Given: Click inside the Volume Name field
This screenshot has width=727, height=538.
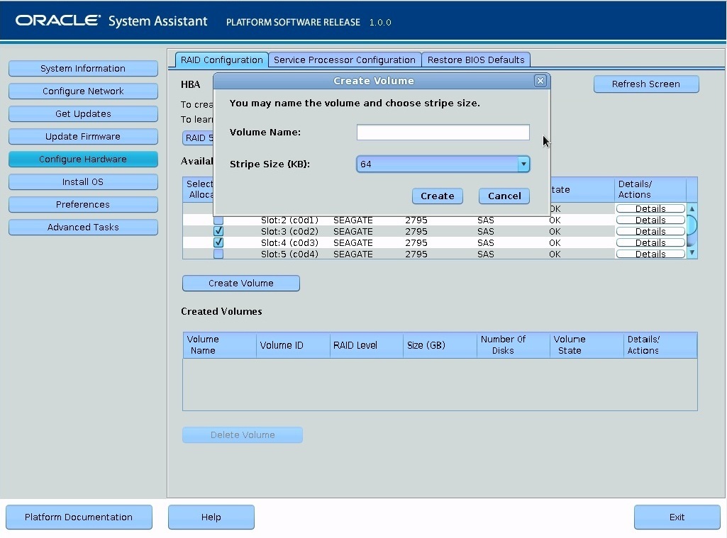Looking at the screenshot, I should point(442,132).
